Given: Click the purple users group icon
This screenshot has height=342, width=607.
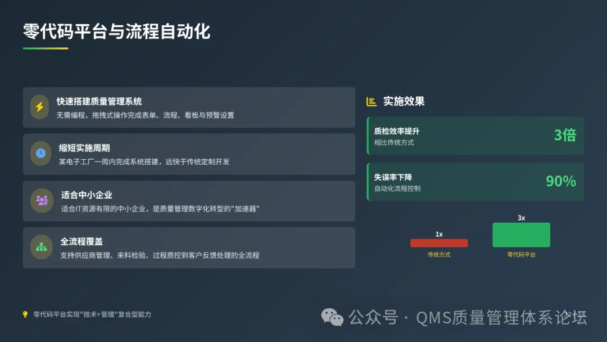Looking at the screenshot, I should click(42, 200).
